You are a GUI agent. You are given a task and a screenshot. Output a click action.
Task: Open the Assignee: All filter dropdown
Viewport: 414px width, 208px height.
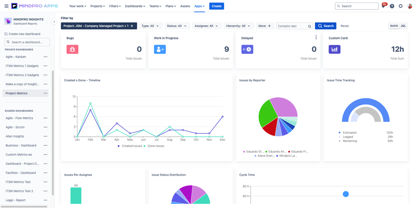pyautogui.click(x=207, y=26)
